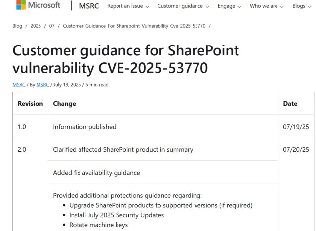
Task: Click the page title about CVE-2025-53770
Action: point(125,59)
